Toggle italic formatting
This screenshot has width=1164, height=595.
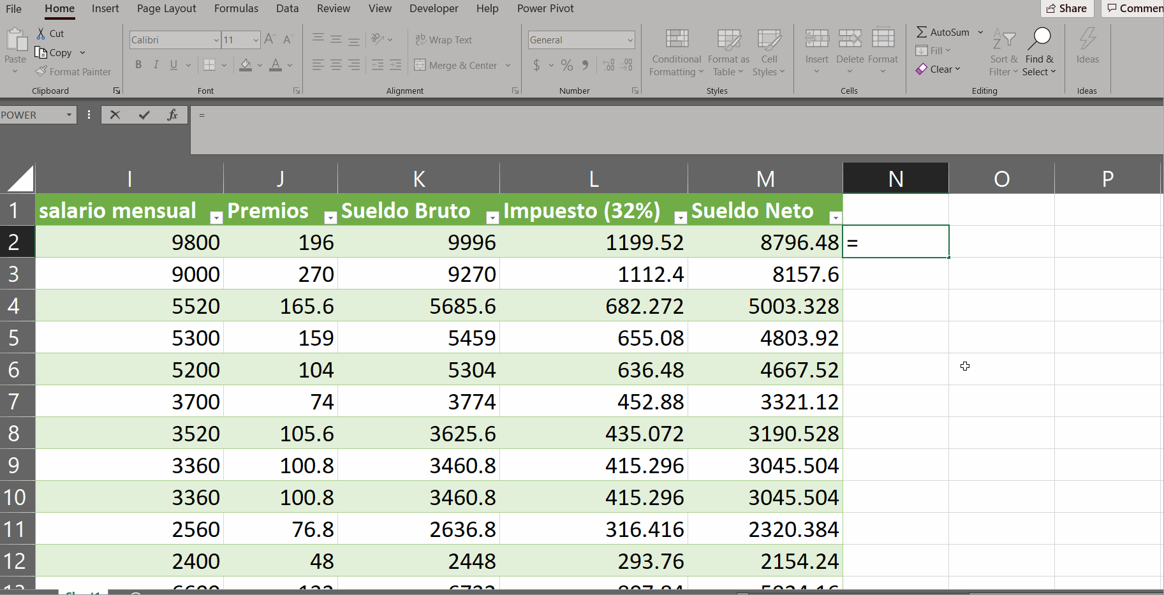(x=156, y=64)
